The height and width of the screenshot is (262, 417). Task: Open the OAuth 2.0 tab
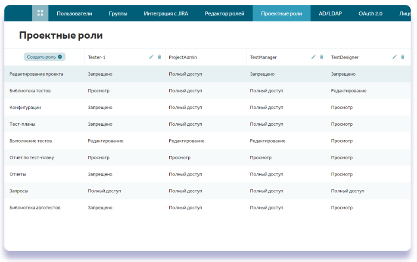point(370,14)
